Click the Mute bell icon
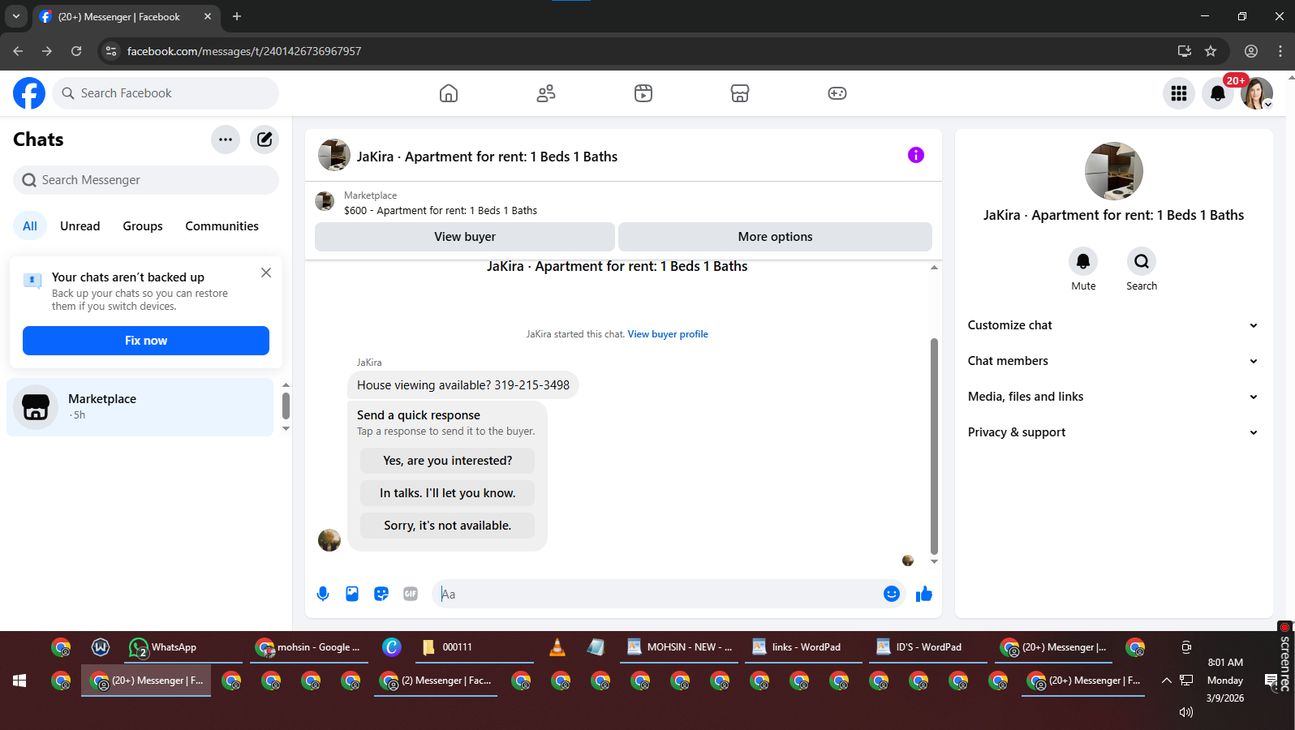 [x=1083, y=261]
